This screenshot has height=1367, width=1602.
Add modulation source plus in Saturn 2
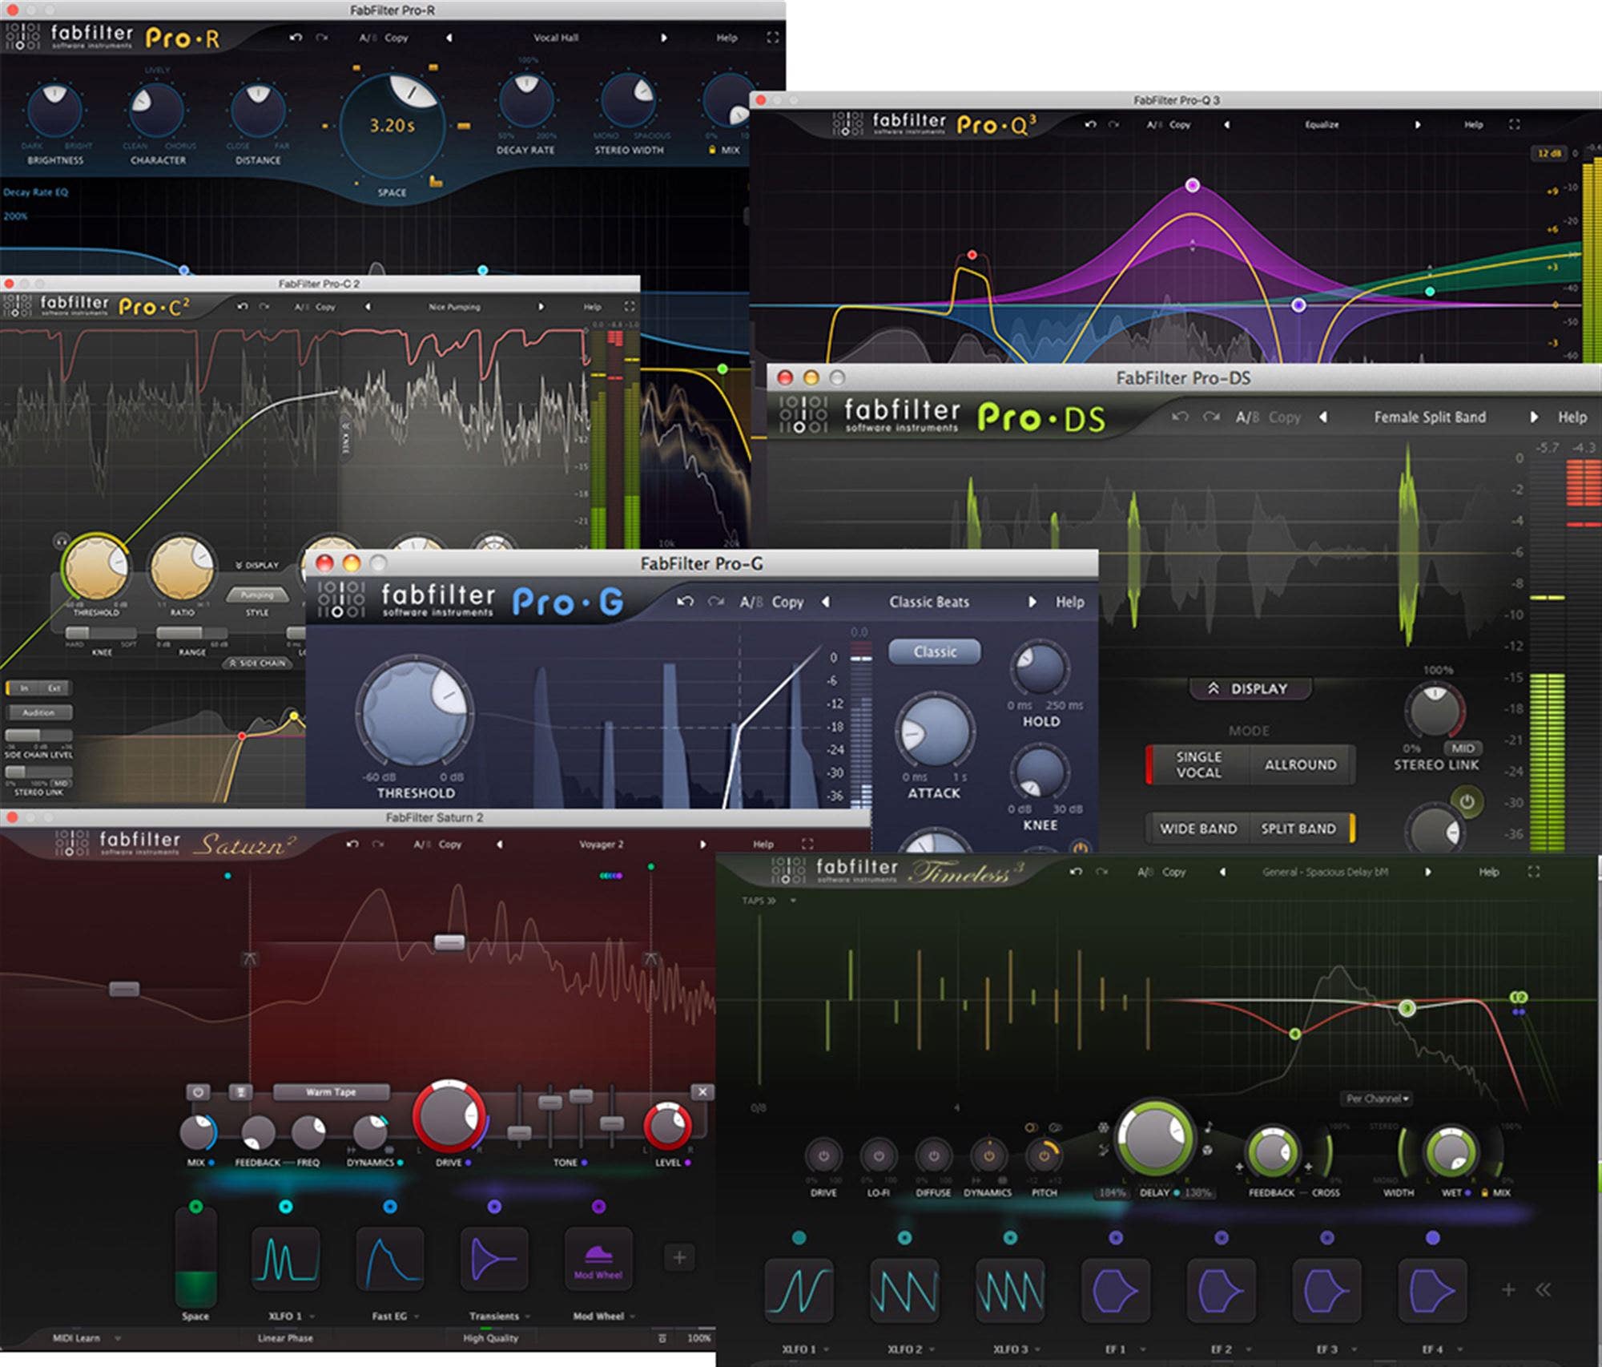point(679,1257)
